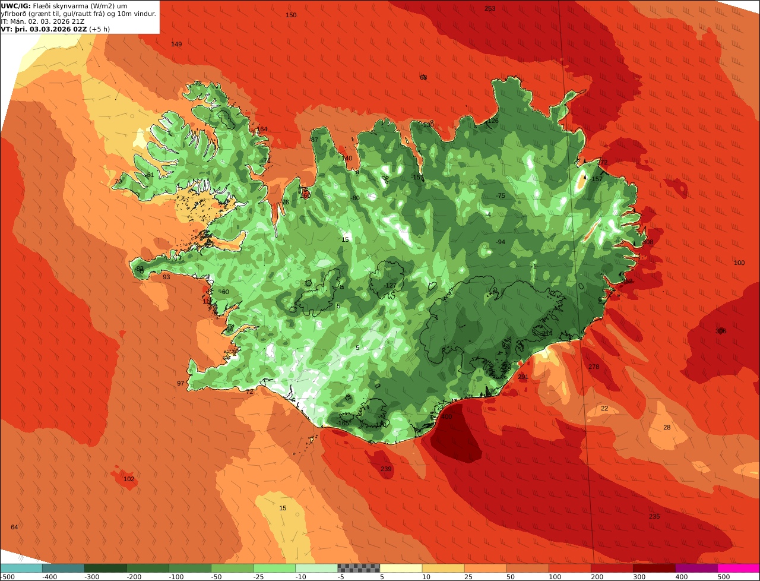Click the map value '164'
This screenshot has width=760, height=581.
pos(262,130)
